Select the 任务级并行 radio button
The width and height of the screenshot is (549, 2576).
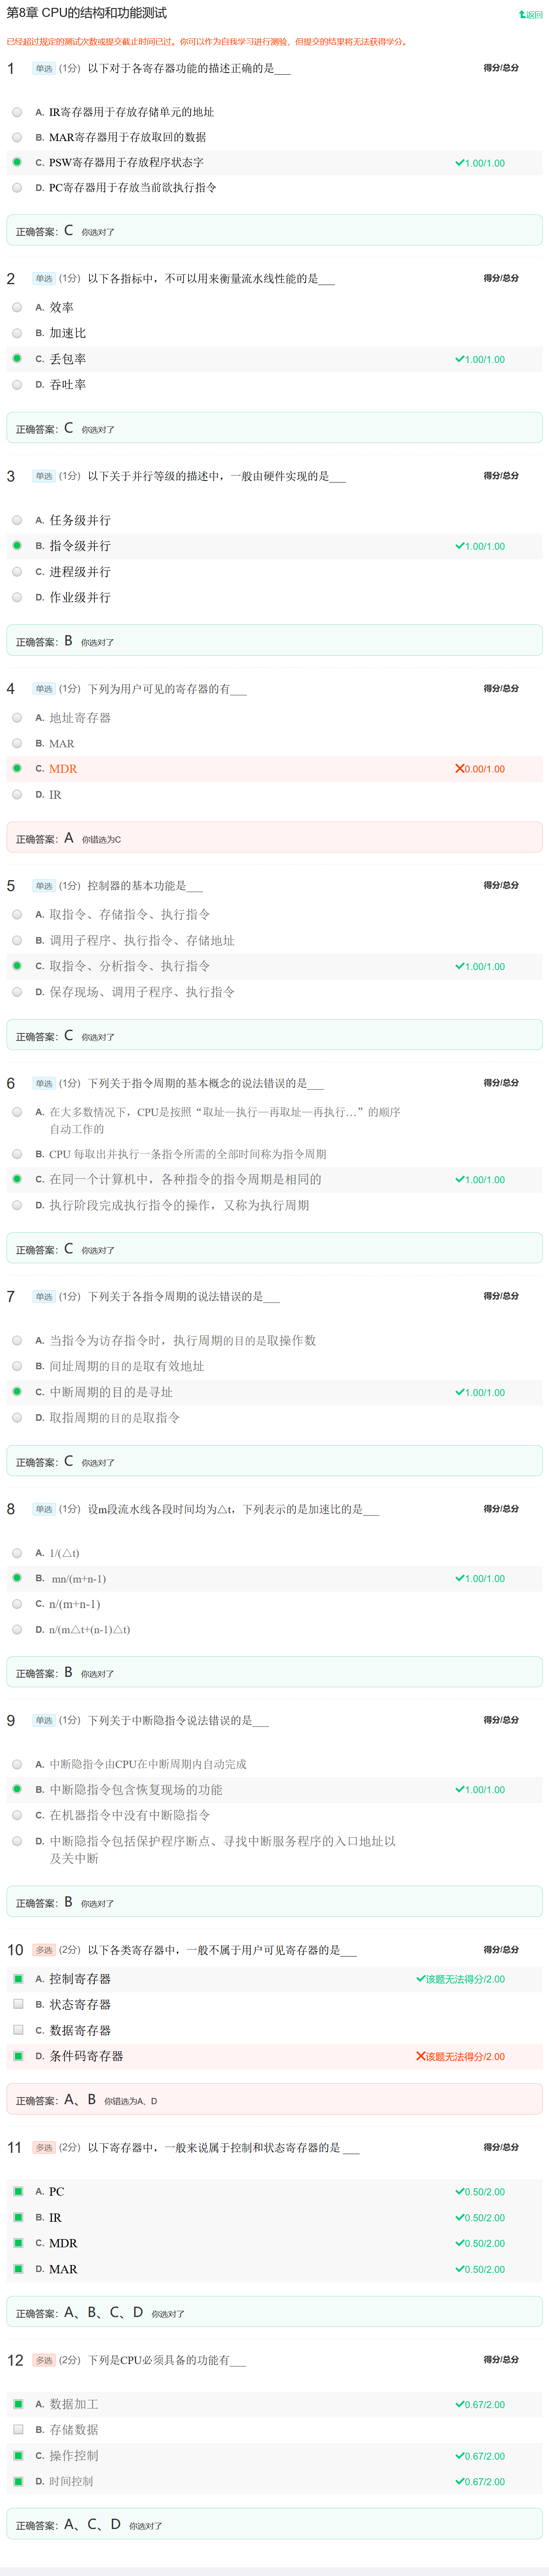tap(17, 520)
